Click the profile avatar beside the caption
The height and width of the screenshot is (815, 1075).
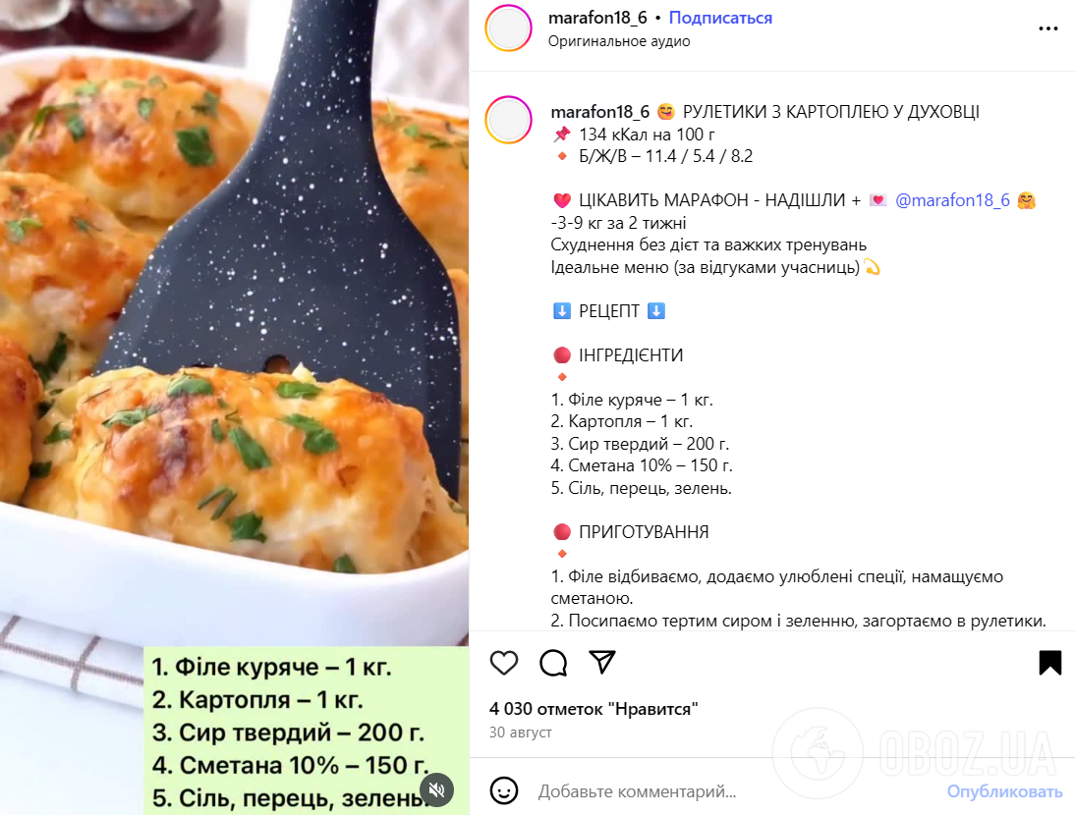pos(509,120)
